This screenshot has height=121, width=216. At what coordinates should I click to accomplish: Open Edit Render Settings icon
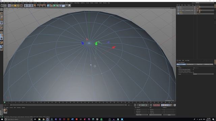pos(44,6)
